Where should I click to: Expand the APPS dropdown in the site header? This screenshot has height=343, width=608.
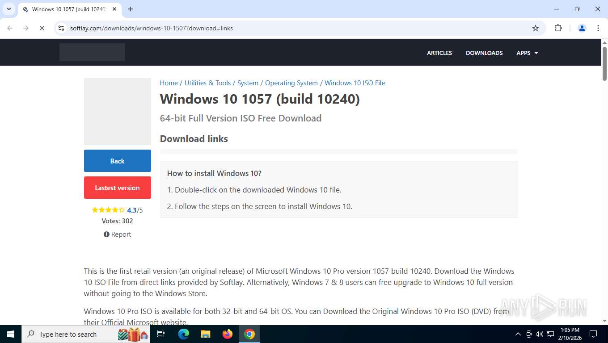point(528,53)
